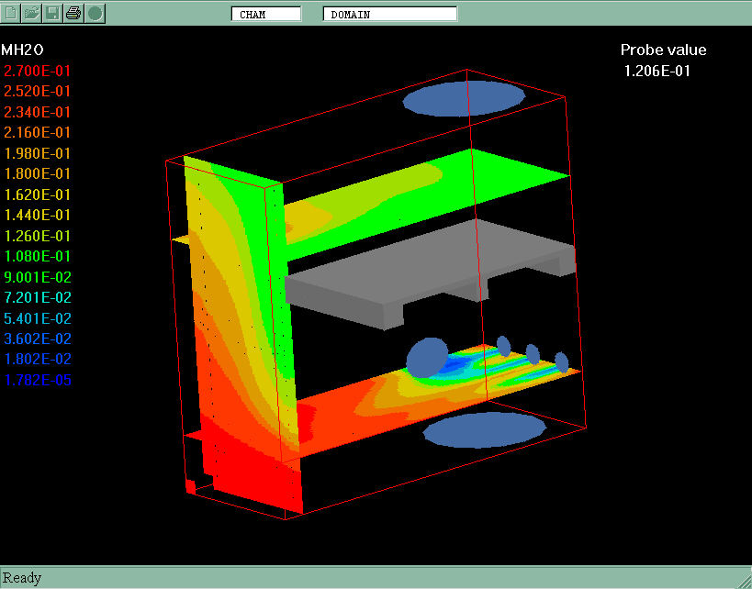This screenshot has height=589, width=752.
Task: Click the Ready status bar text
Action: click(x=22, y=578)
